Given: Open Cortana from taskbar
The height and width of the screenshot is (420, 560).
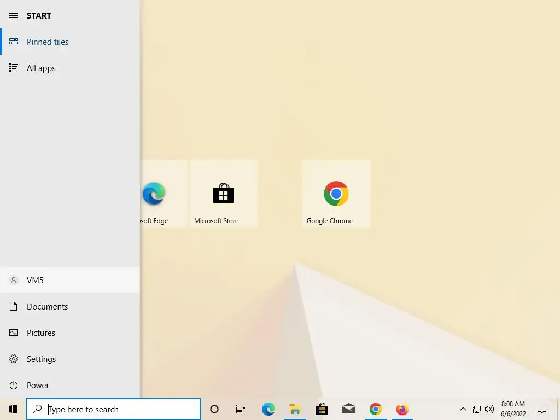Looking at the screenshot, I should (x=214, y=409).
